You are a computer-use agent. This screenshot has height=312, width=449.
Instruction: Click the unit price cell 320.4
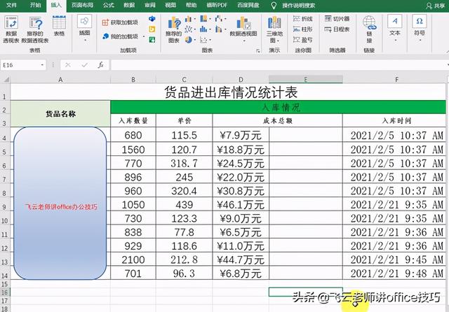pyautogui.click(x=184, y=191)
